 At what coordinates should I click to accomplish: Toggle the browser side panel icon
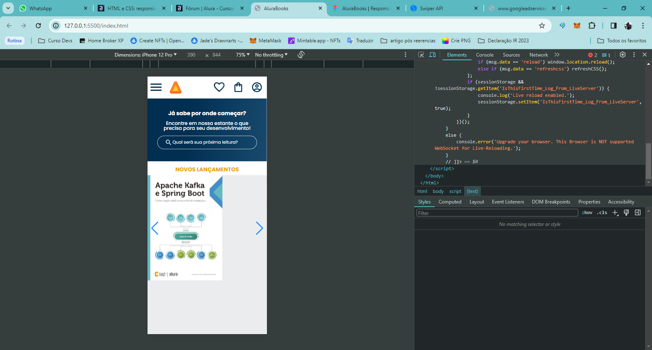coord(613,26)
